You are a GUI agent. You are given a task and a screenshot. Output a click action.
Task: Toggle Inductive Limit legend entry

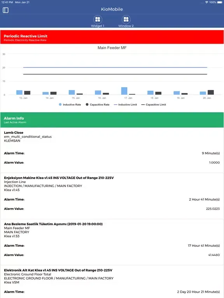(125, 104)
